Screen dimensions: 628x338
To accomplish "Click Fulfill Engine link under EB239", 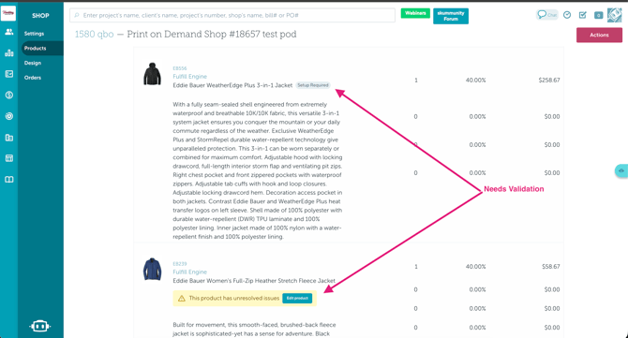I will pyautogui.click(x=190, y=272).
